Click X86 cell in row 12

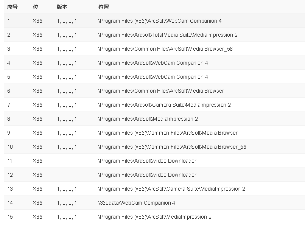point(37,175)
